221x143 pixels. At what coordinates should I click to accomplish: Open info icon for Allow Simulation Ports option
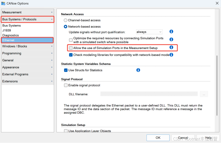tap(171, 47)
